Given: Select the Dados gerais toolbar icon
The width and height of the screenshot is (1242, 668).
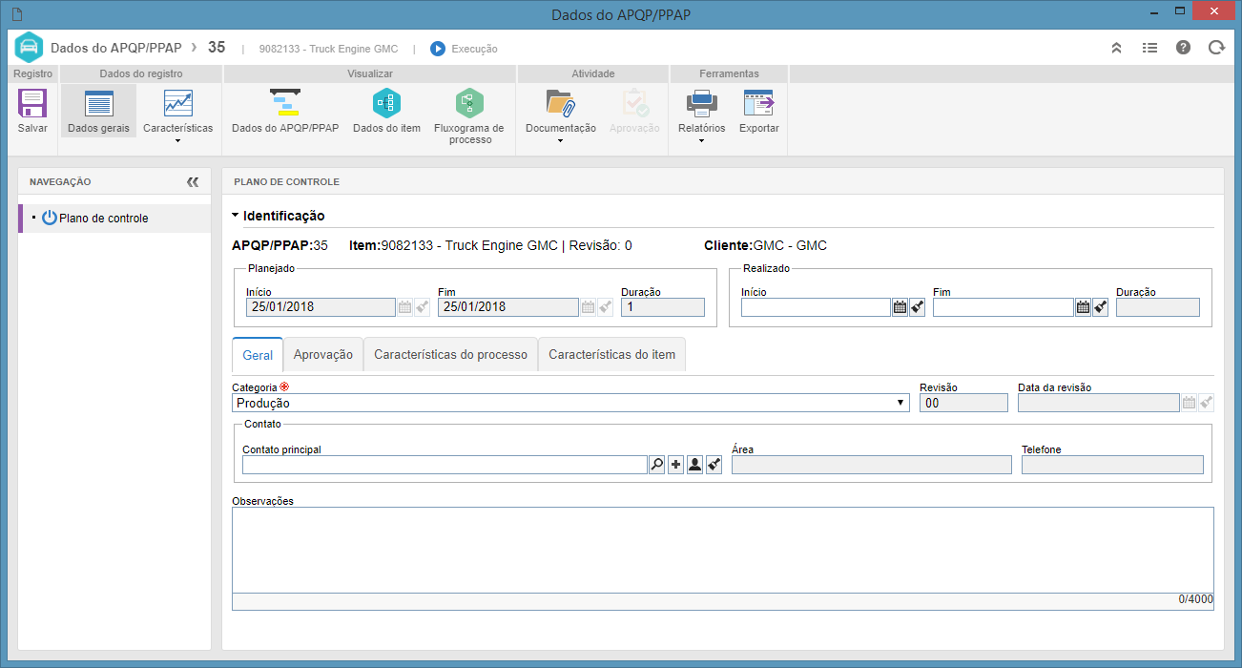Looking at the screenshot, I should pyautogui.click(x=98, y=103).
